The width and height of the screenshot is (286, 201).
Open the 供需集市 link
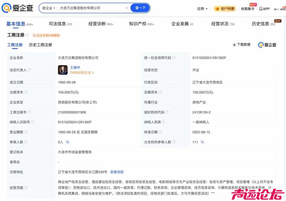(x=248, y=9)
